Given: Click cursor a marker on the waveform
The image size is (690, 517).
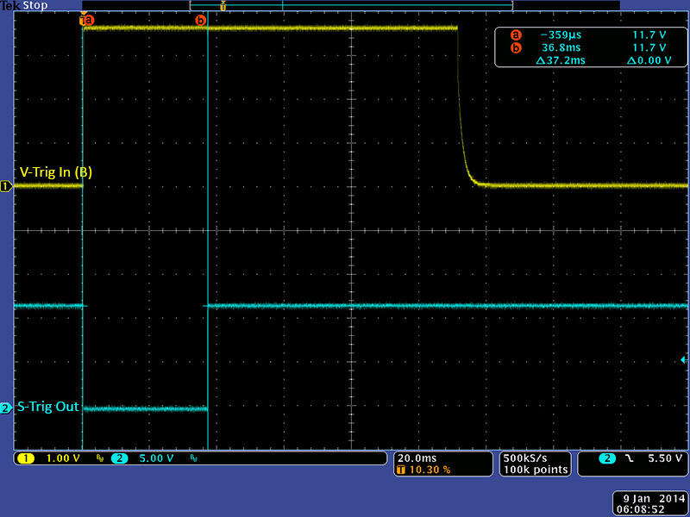Looking at the screenshot, I should [86, 19].
